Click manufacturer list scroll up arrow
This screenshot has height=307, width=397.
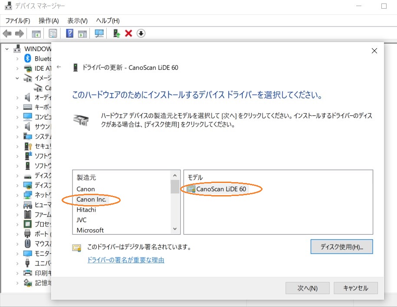[175, 175]
